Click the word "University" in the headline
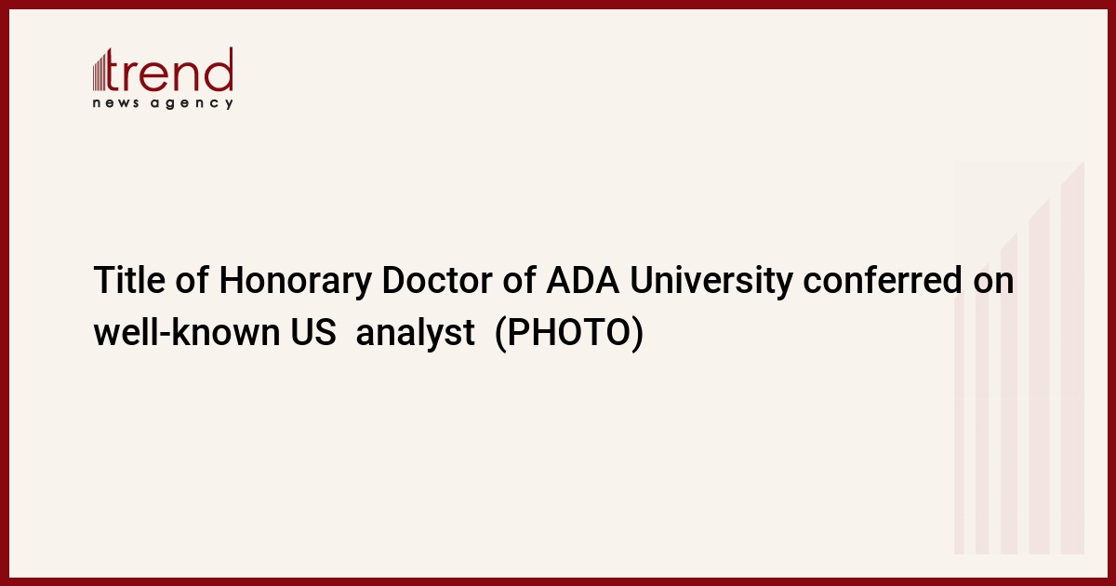 coord(711,282)
